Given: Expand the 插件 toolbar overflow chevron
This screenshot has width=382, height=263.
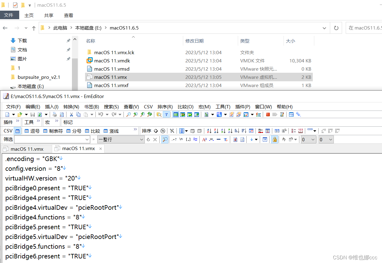Looking at the screenshot, I should tap(18, 121).
